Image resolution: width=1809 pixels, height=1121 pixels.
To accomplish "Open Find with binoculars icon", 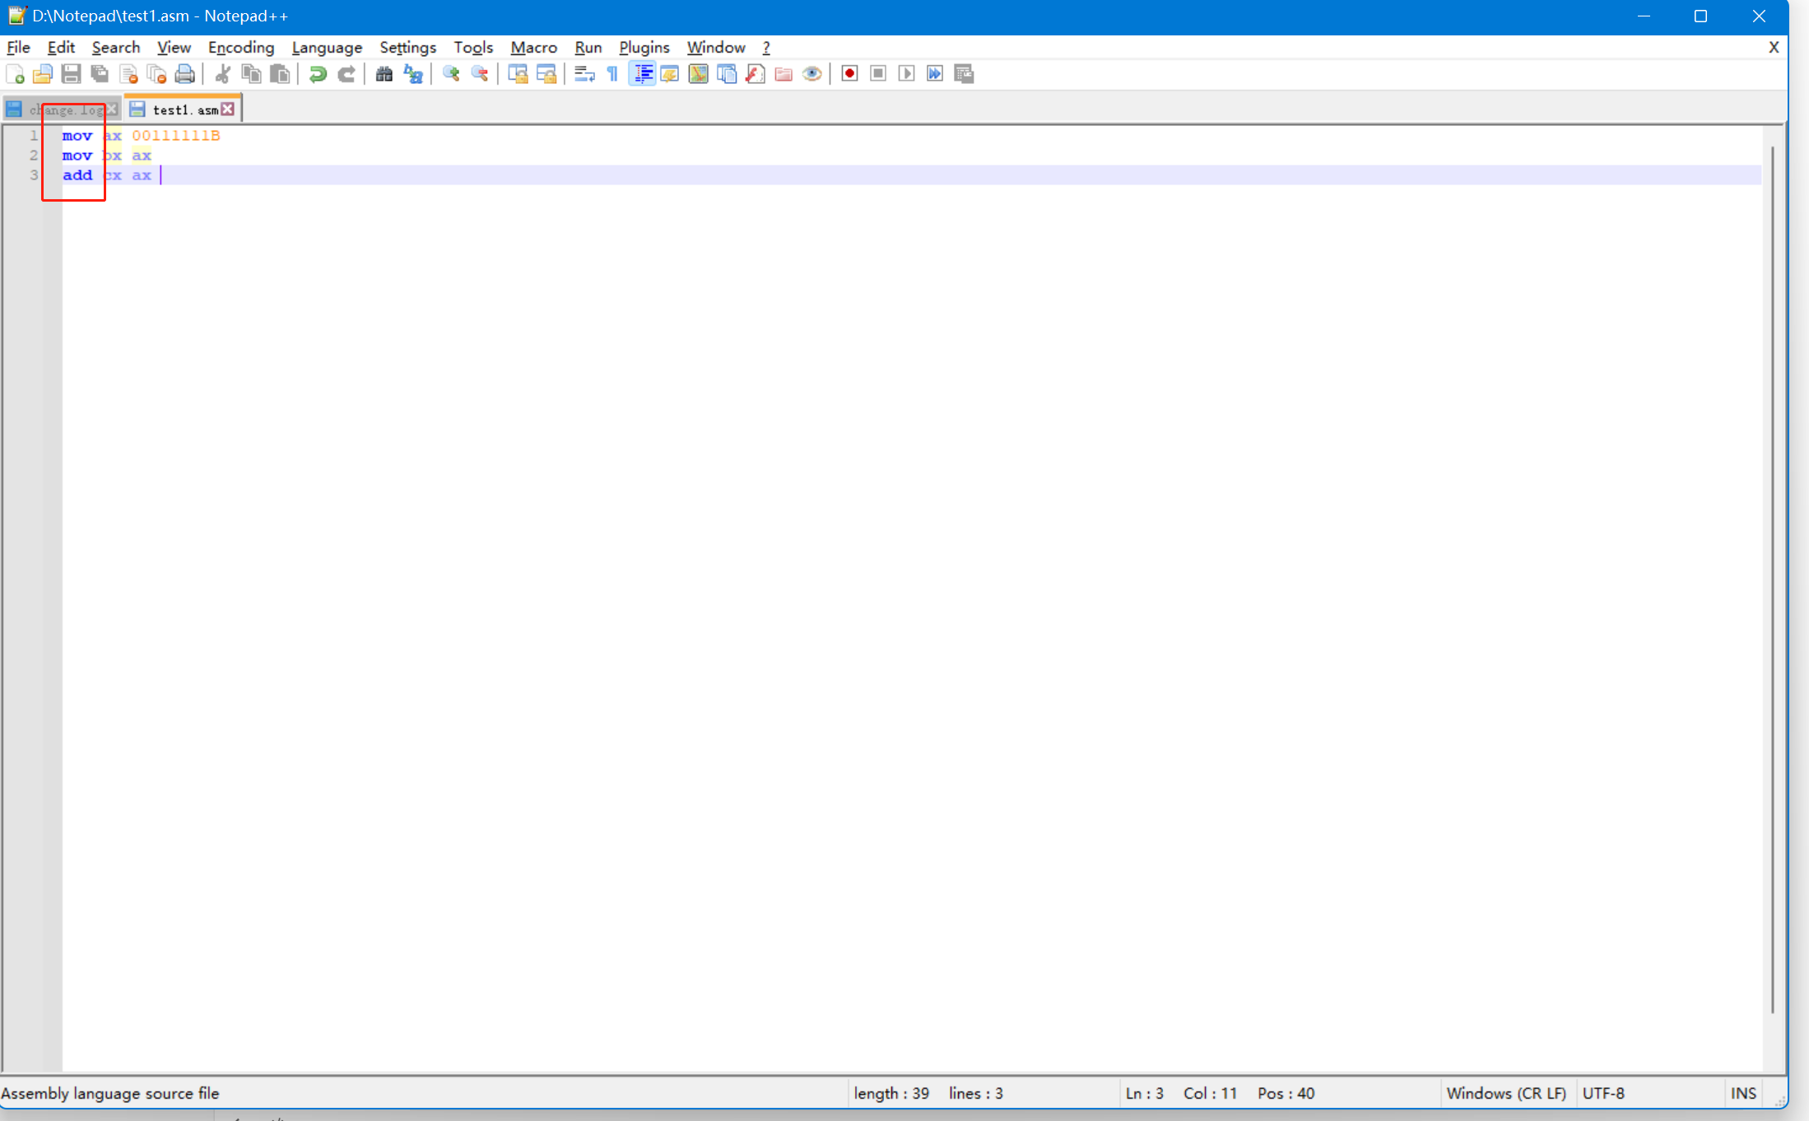I will click(384, 74).
